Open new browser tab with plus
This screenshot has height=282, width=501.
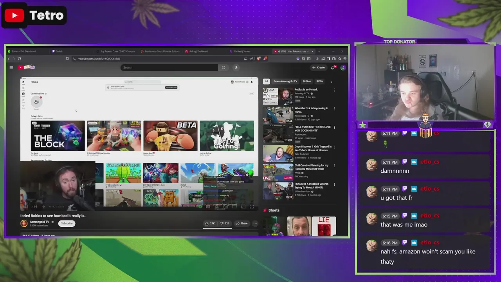[x=319, y=51]
